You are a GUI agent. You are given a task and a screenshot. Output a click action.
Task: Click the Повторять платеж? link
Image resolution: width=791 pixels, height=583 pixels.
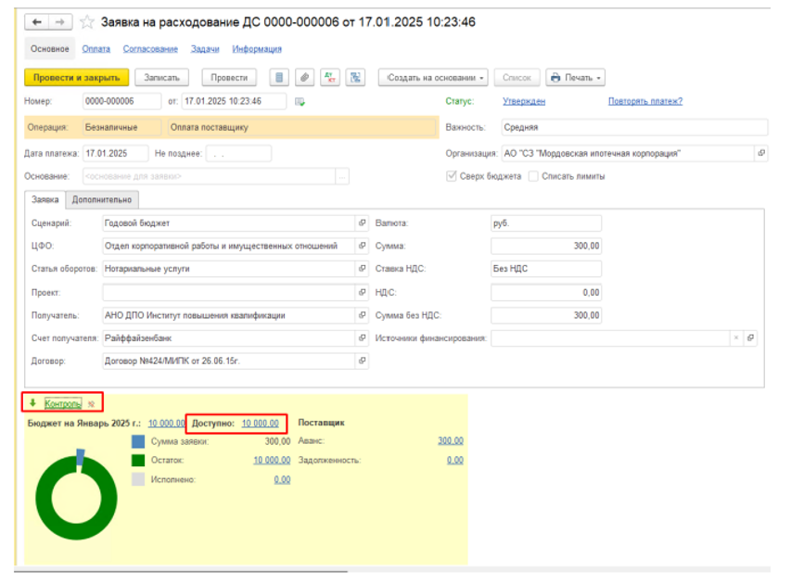pyautogui.click(x=644, y=101)
